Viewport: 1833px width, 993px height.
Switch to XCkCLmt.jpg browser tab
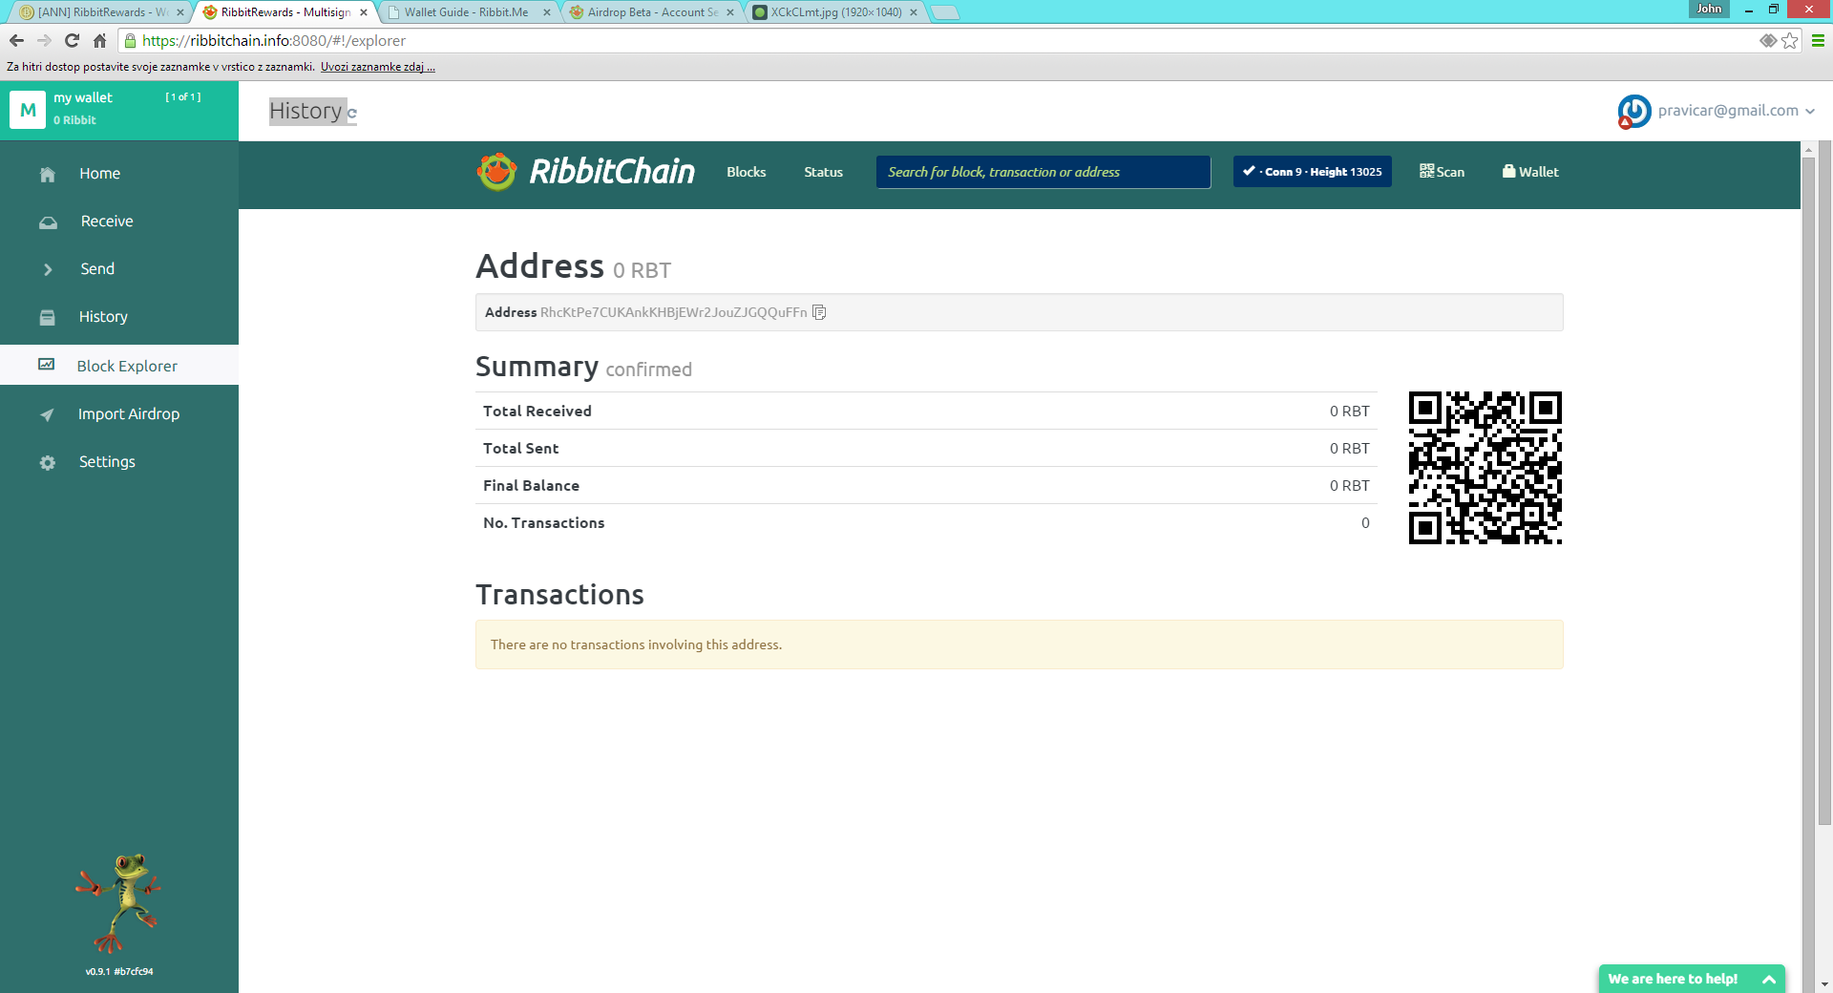[834, 12]
